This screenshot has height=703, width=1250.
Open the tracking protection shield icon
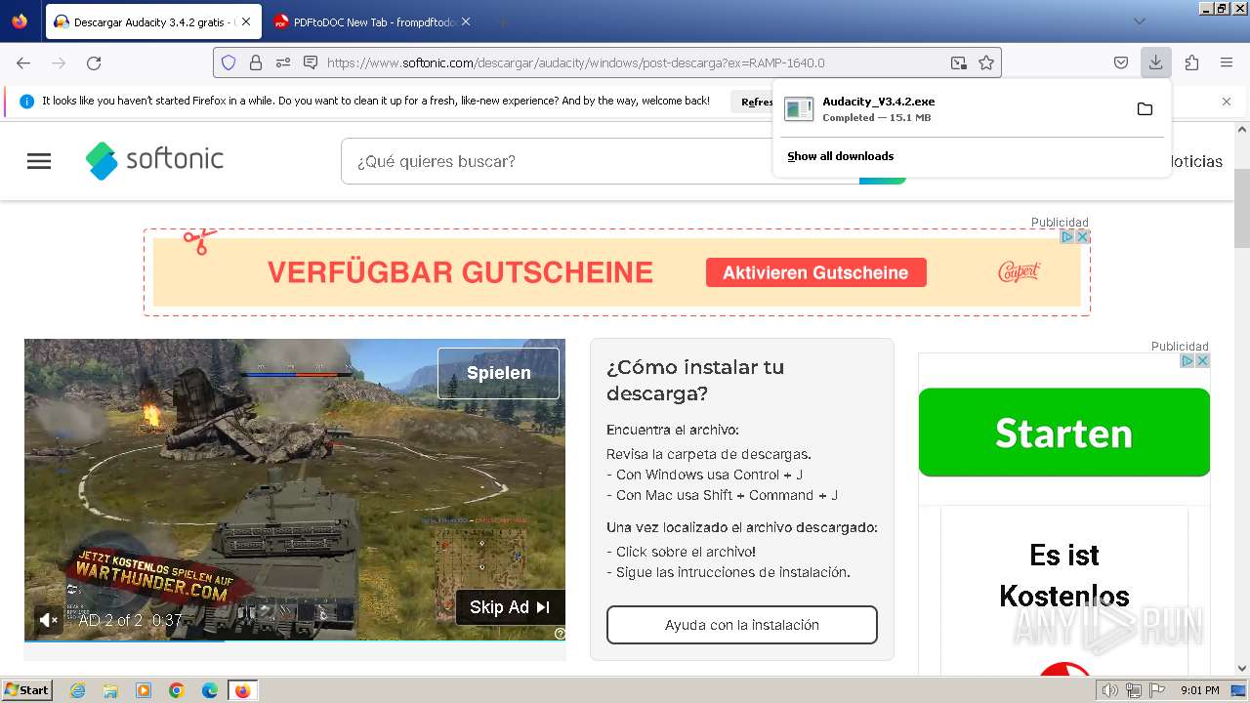pyautogui.click(x=229, y=62)
